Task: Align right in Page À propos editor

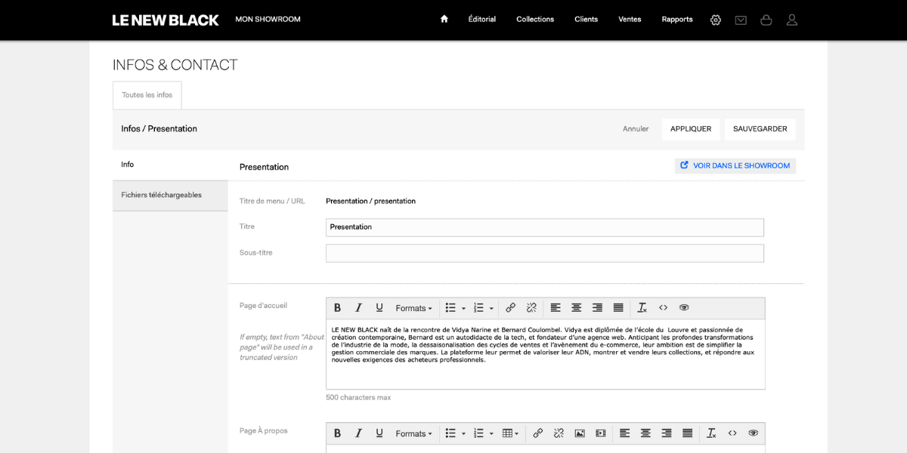Action: 667,433
